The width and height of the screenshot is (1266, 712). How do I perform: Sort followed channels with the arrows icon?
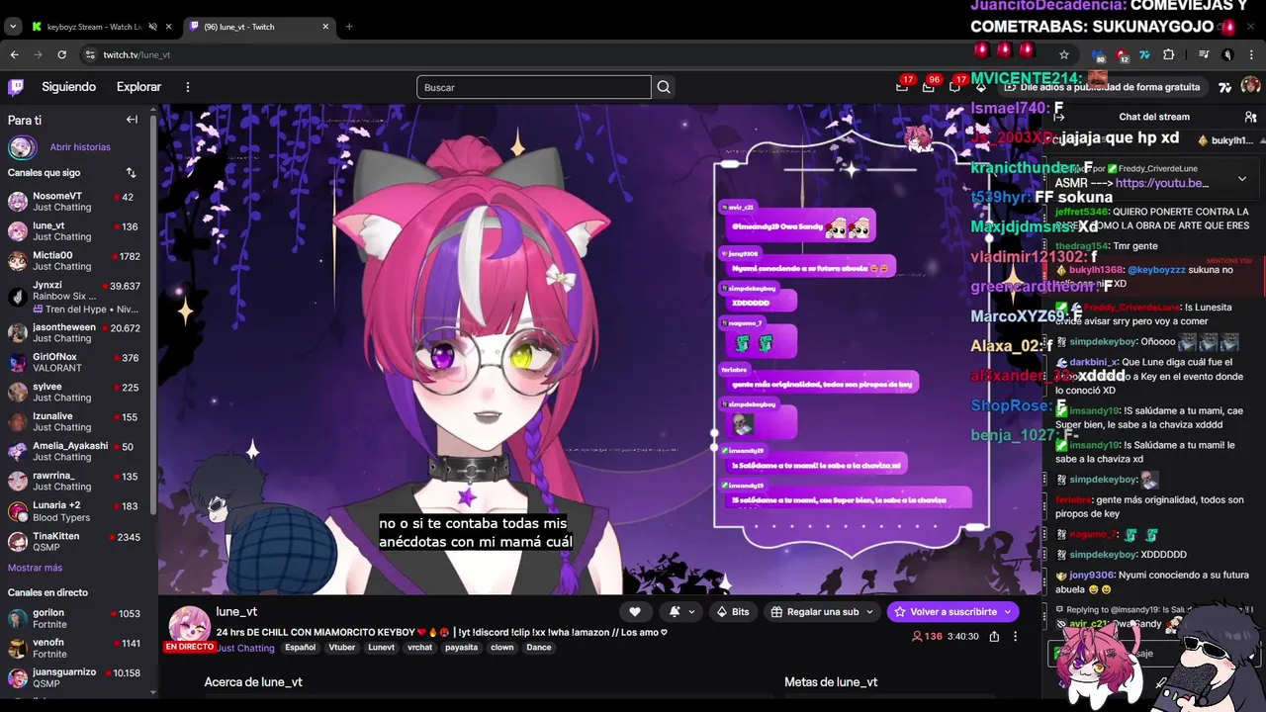[x=131, y=173]
